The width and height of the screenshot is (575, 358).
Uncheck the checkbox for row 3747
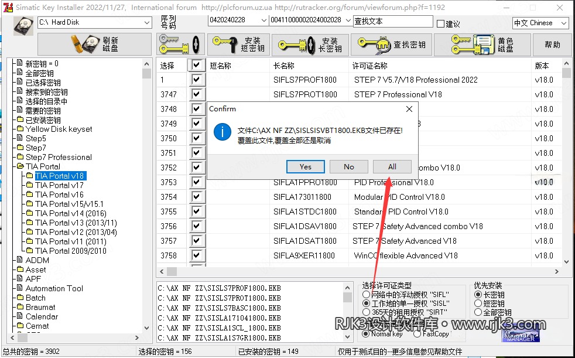coord(197,94)
